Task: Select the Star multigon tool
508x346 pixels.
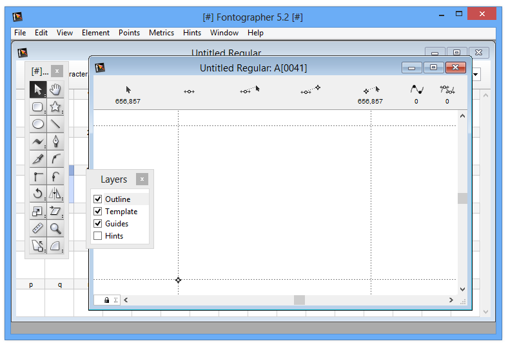Action: click(x=55, y=107)
